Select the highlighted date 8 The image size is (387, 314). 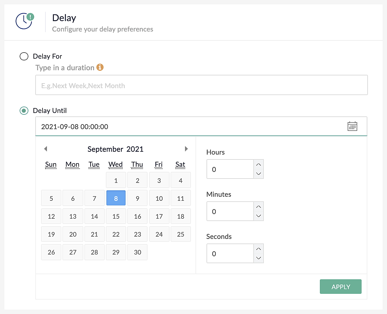click(116, 198)
